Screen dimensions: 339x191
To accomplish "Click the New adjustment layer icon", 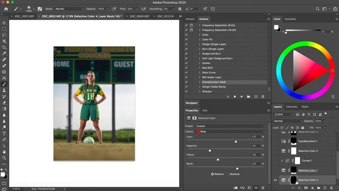I will [312, 188].
